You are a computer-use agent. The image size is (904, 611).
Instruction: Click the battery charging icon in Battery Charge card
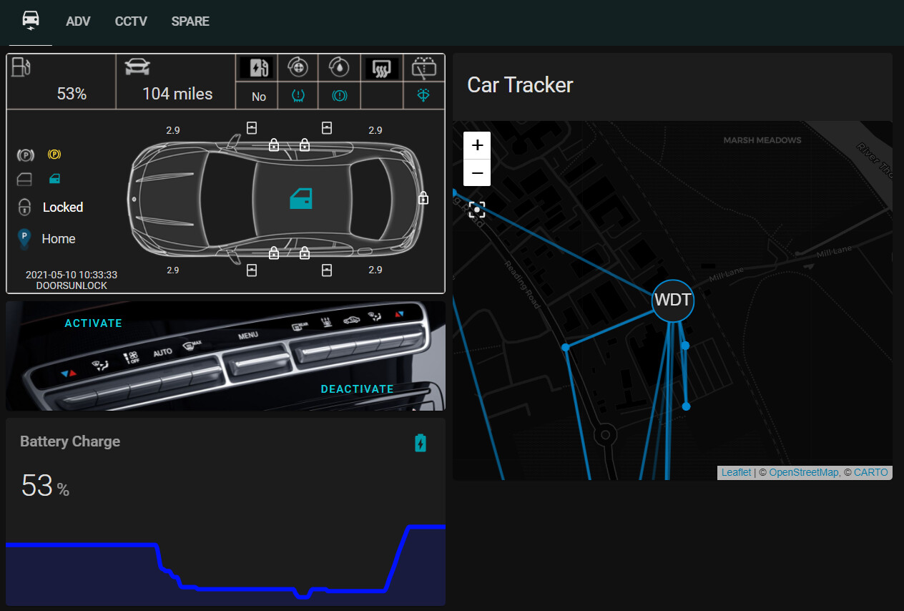coord(421,443)
